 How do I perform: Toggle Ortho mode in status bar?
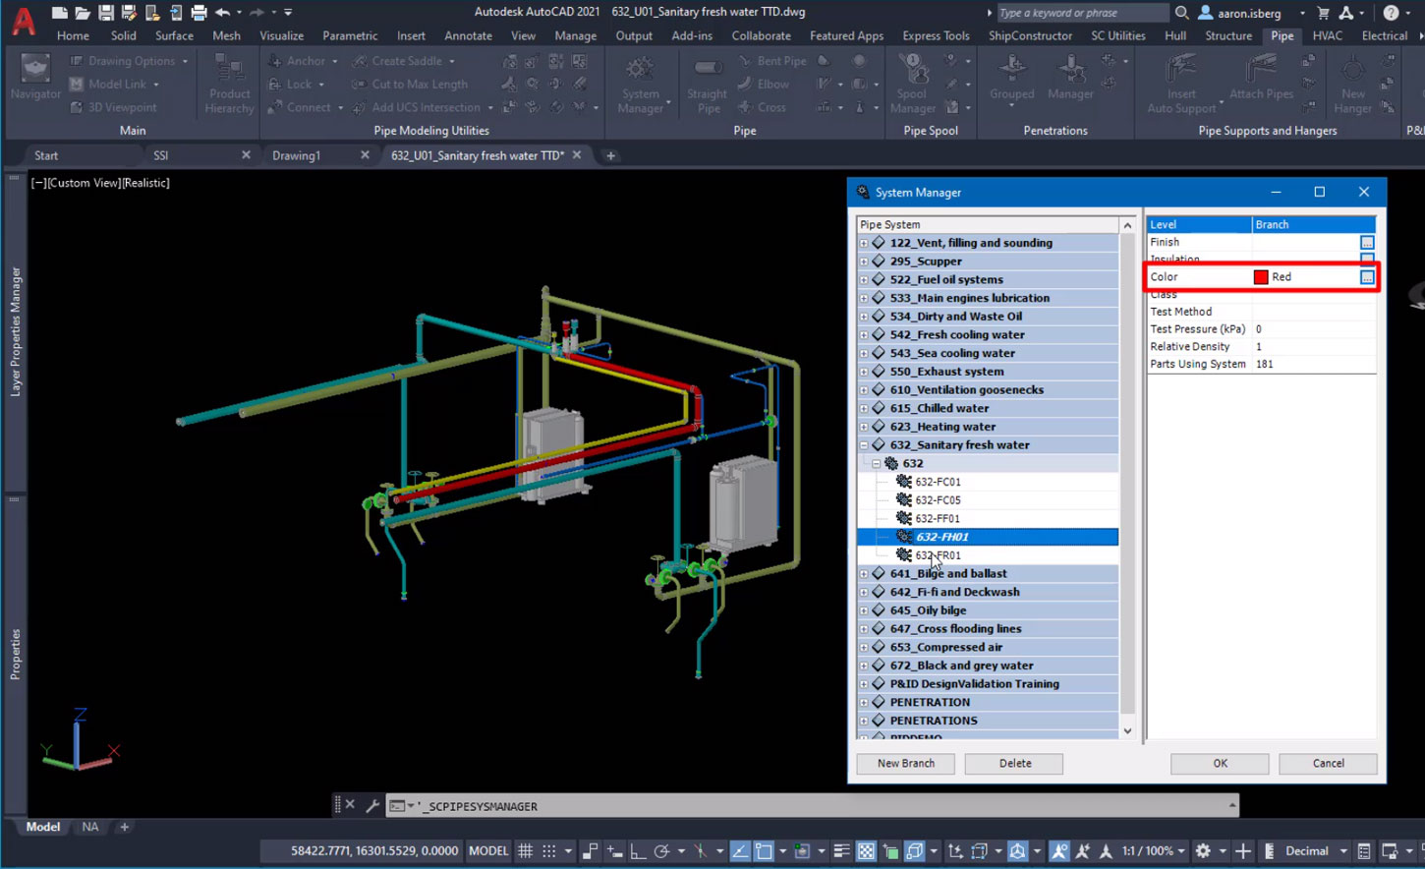637,851
